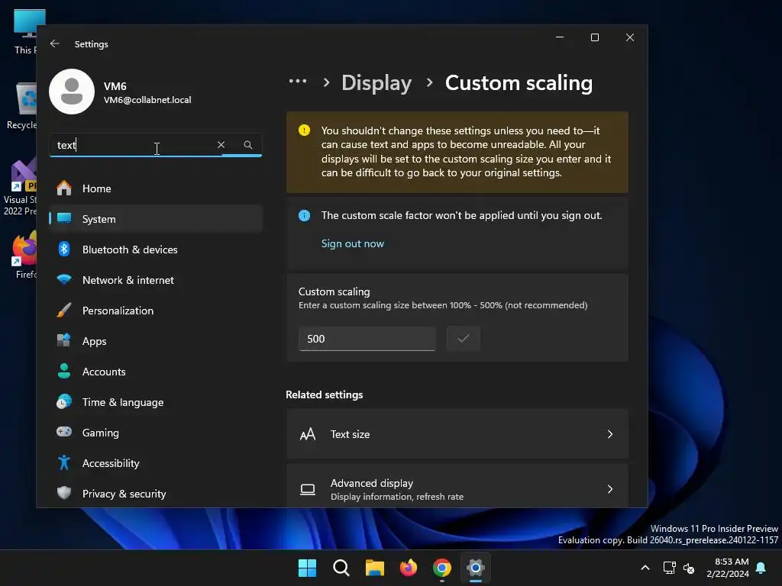Click the Personalization paintbrush icon
Screen dimensions: 782x586
pos(64,311)
